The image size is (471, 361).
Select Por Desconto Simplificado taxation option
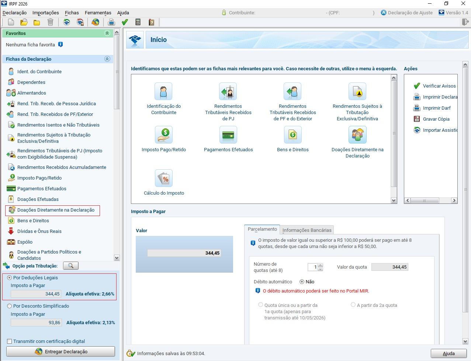[x=9, y=306]
